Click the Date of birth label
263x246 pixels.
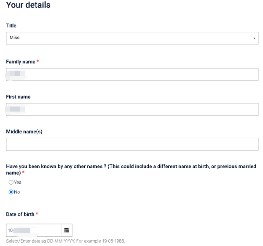(20, 214)
